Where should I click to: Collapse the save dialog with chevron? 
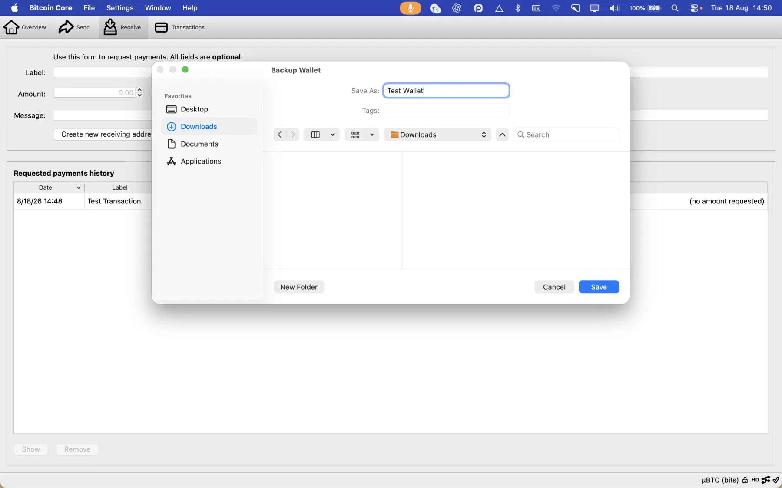click(x=502, y=134)
